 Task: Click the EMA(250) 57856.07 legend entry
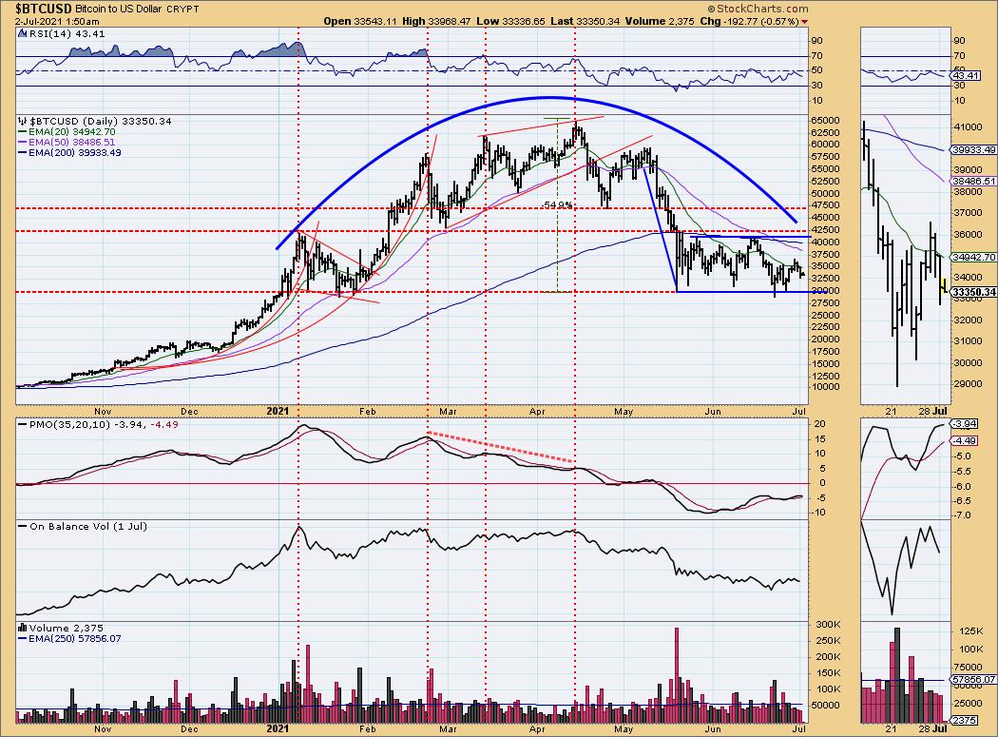coord(69,638)
